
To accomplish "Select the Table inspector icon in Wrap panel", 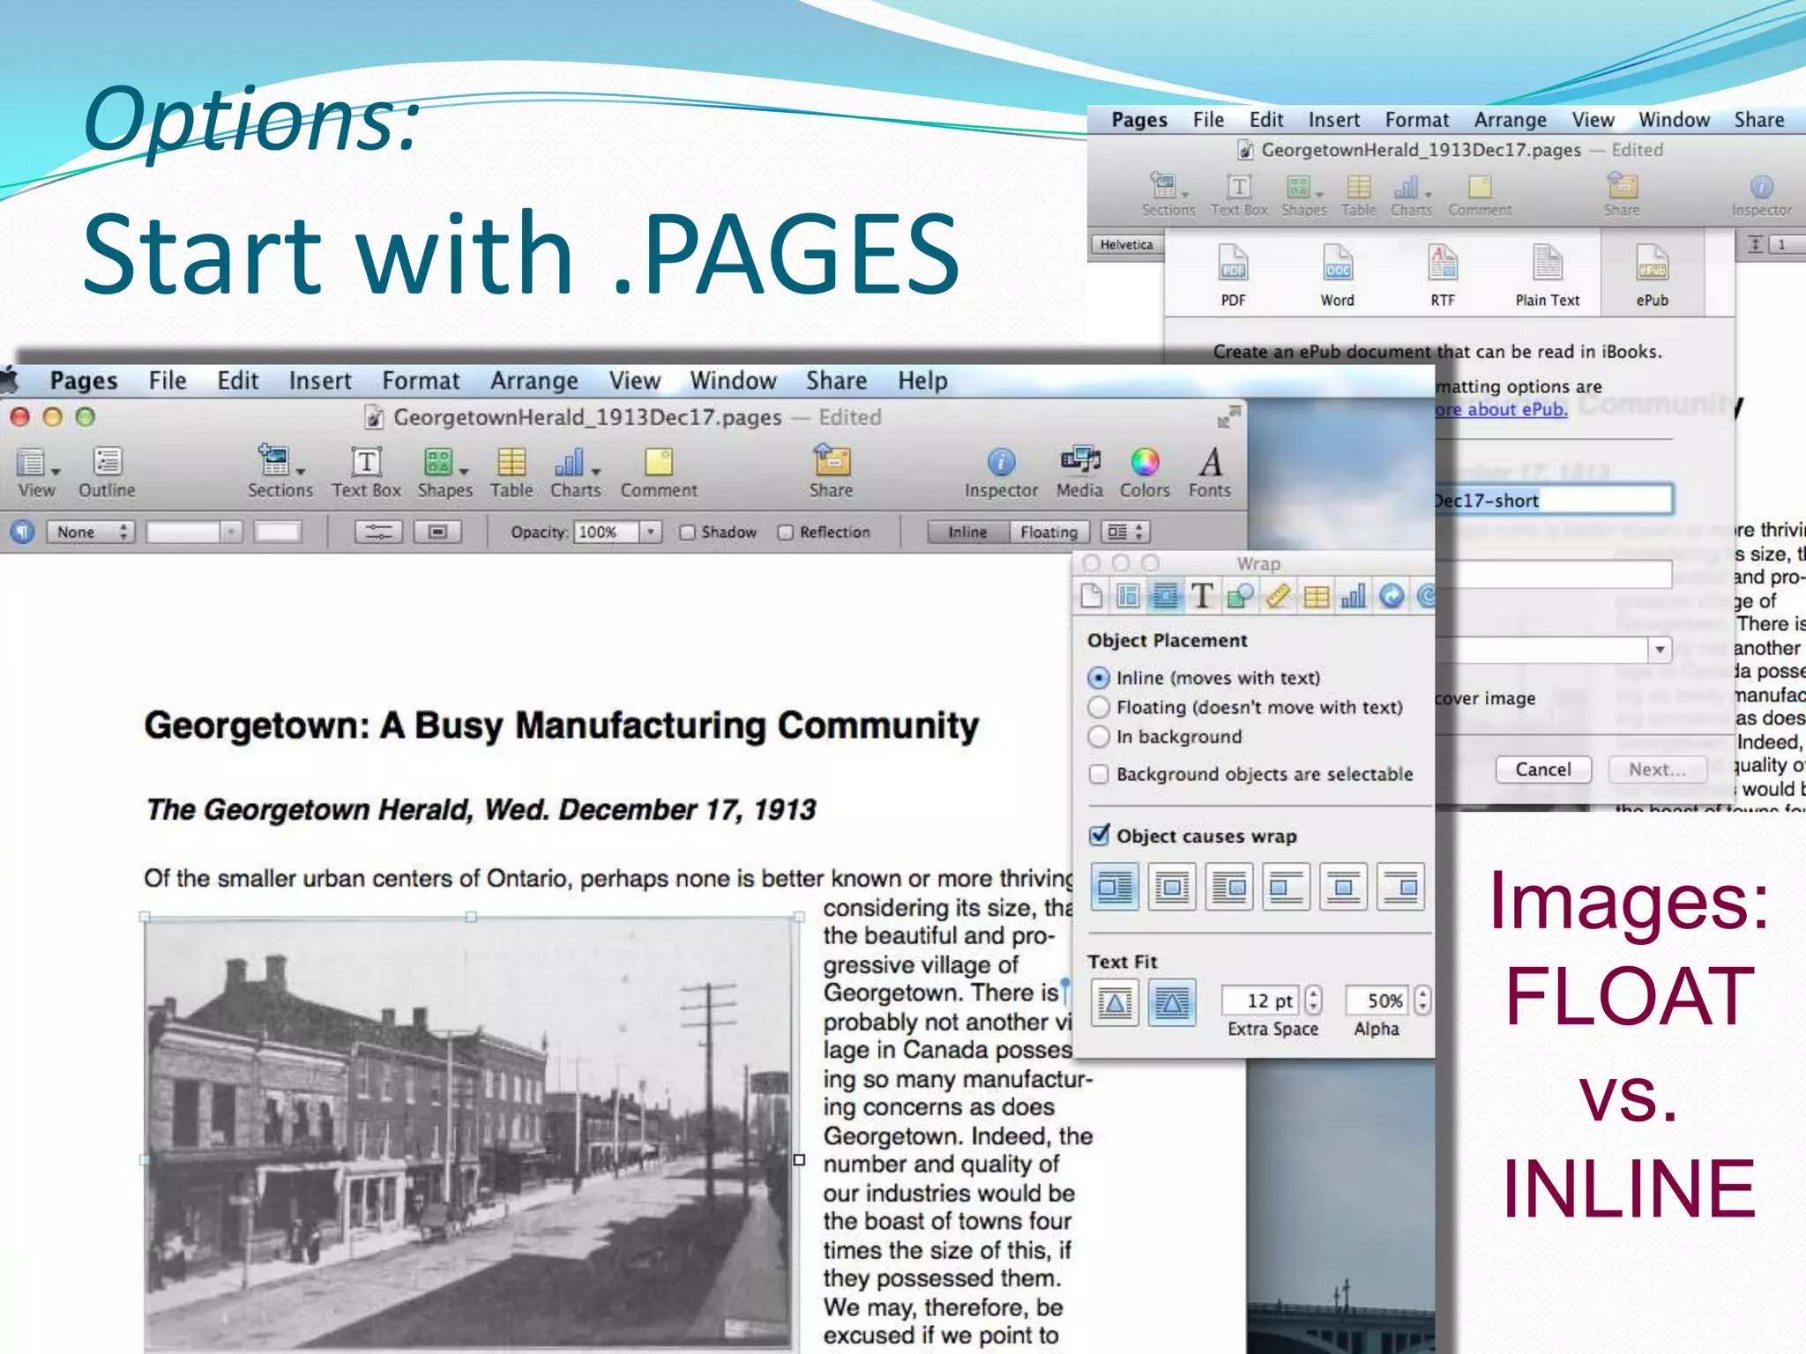I will click(1316, 596).
